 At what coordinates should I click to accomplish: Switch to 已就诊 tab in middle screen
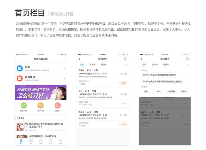(x=104, y=64)
